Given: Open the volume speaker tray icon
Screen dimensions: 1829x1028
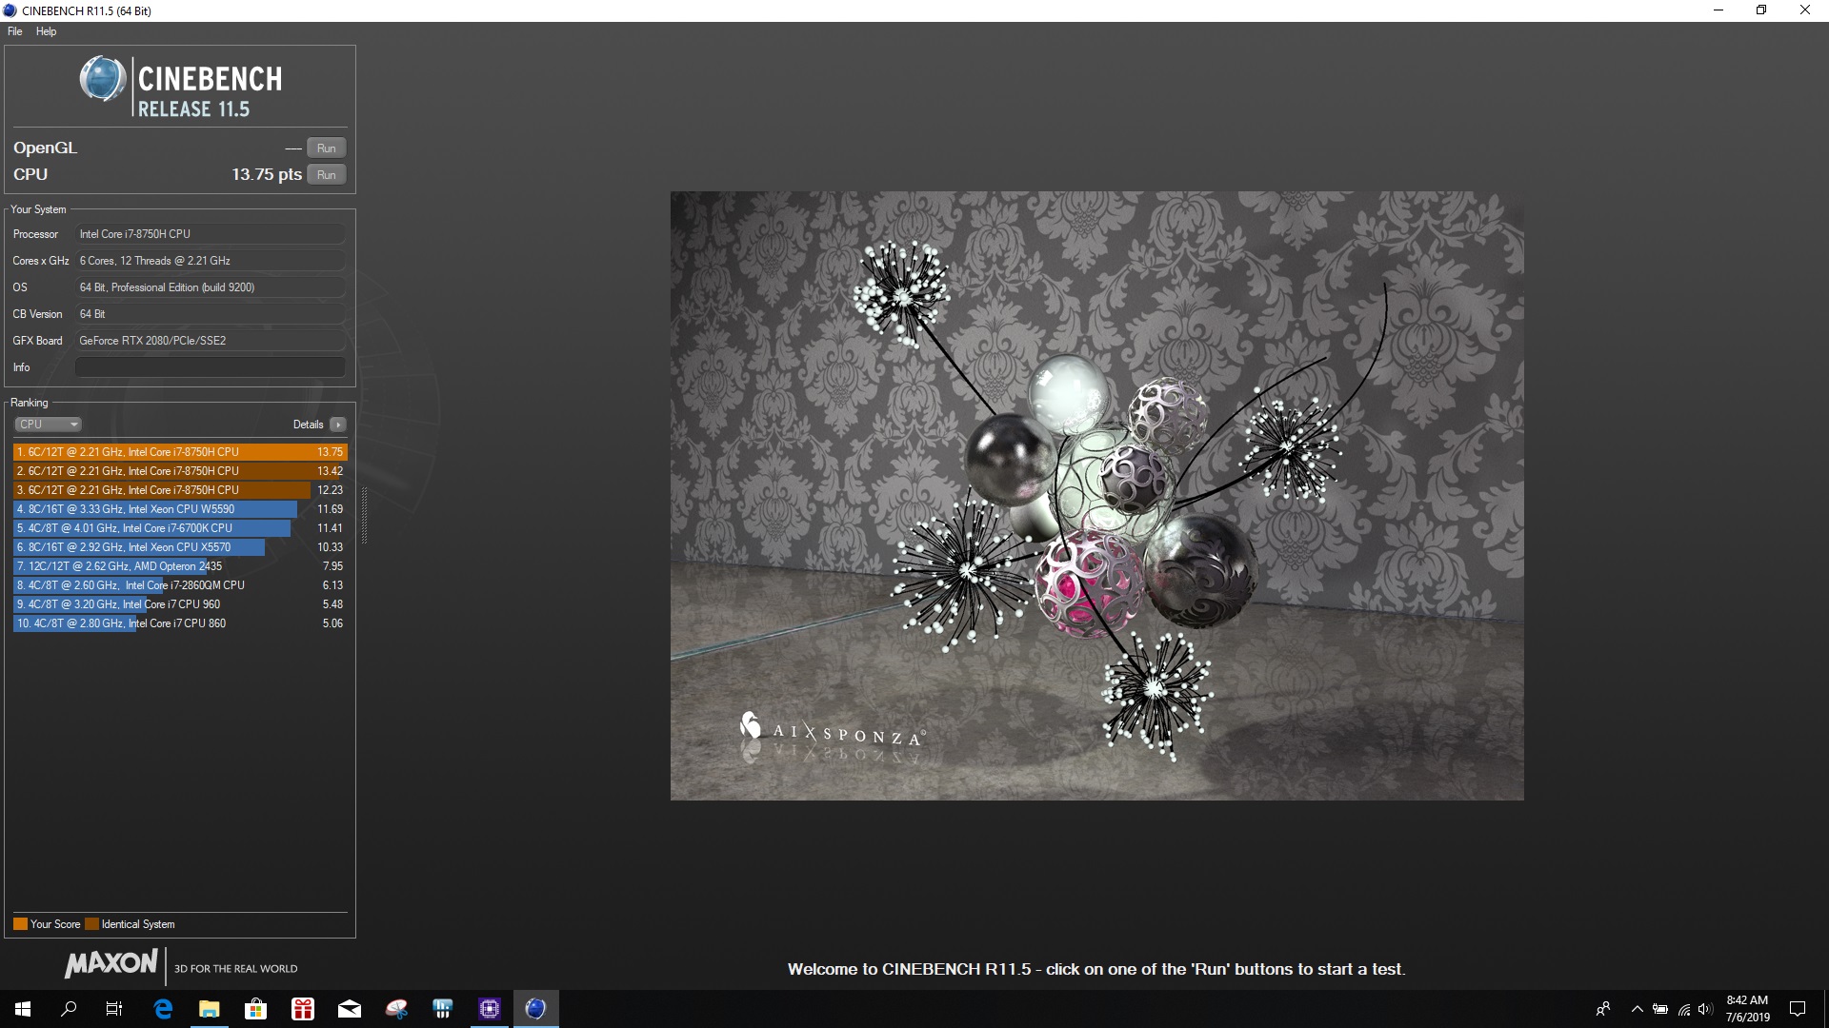Looking at the screenshot, I should pyautogui.click(x=1706, y=1009).
